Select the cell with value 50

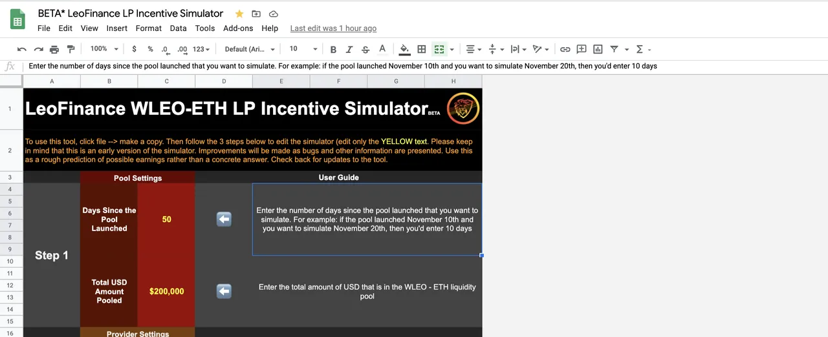pos(166,220)
